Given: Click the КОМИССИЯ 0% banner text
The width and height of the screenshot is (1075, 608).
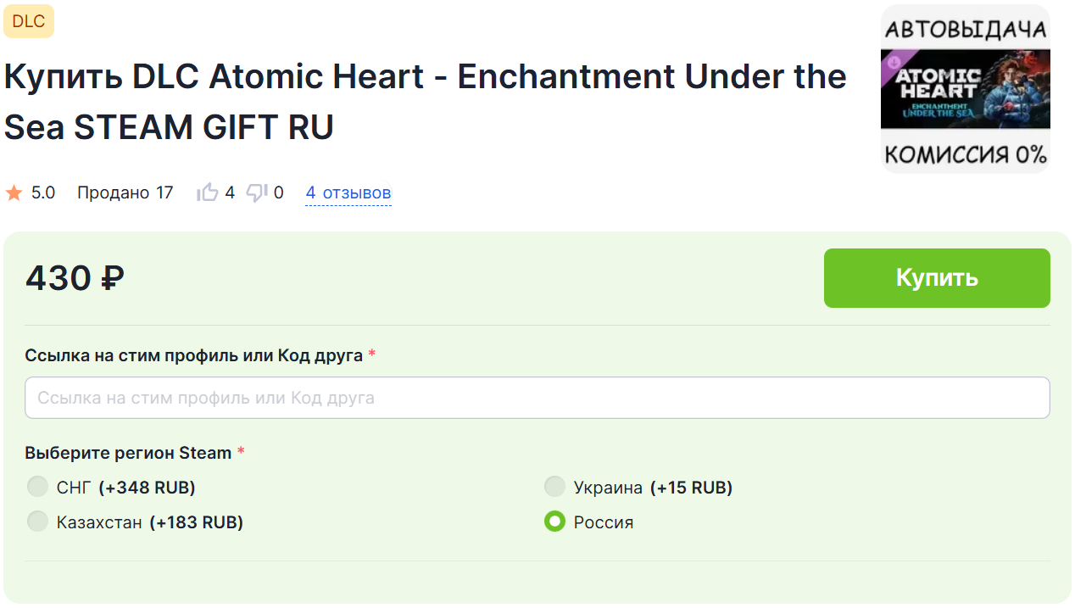Looking at the screenshot, I should pyautogui.click(x=965, y=155).
